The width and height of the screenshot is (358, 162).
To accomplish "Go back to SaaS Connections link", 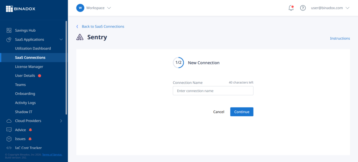I will [x=103, y=26].
